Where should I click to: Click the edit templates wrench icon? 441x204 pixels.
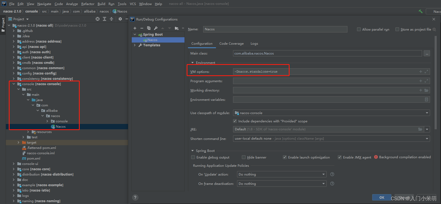[x=156, y=28]
